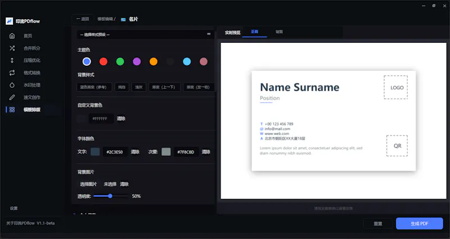Pick the black theme color swatch

coord(170,61)
